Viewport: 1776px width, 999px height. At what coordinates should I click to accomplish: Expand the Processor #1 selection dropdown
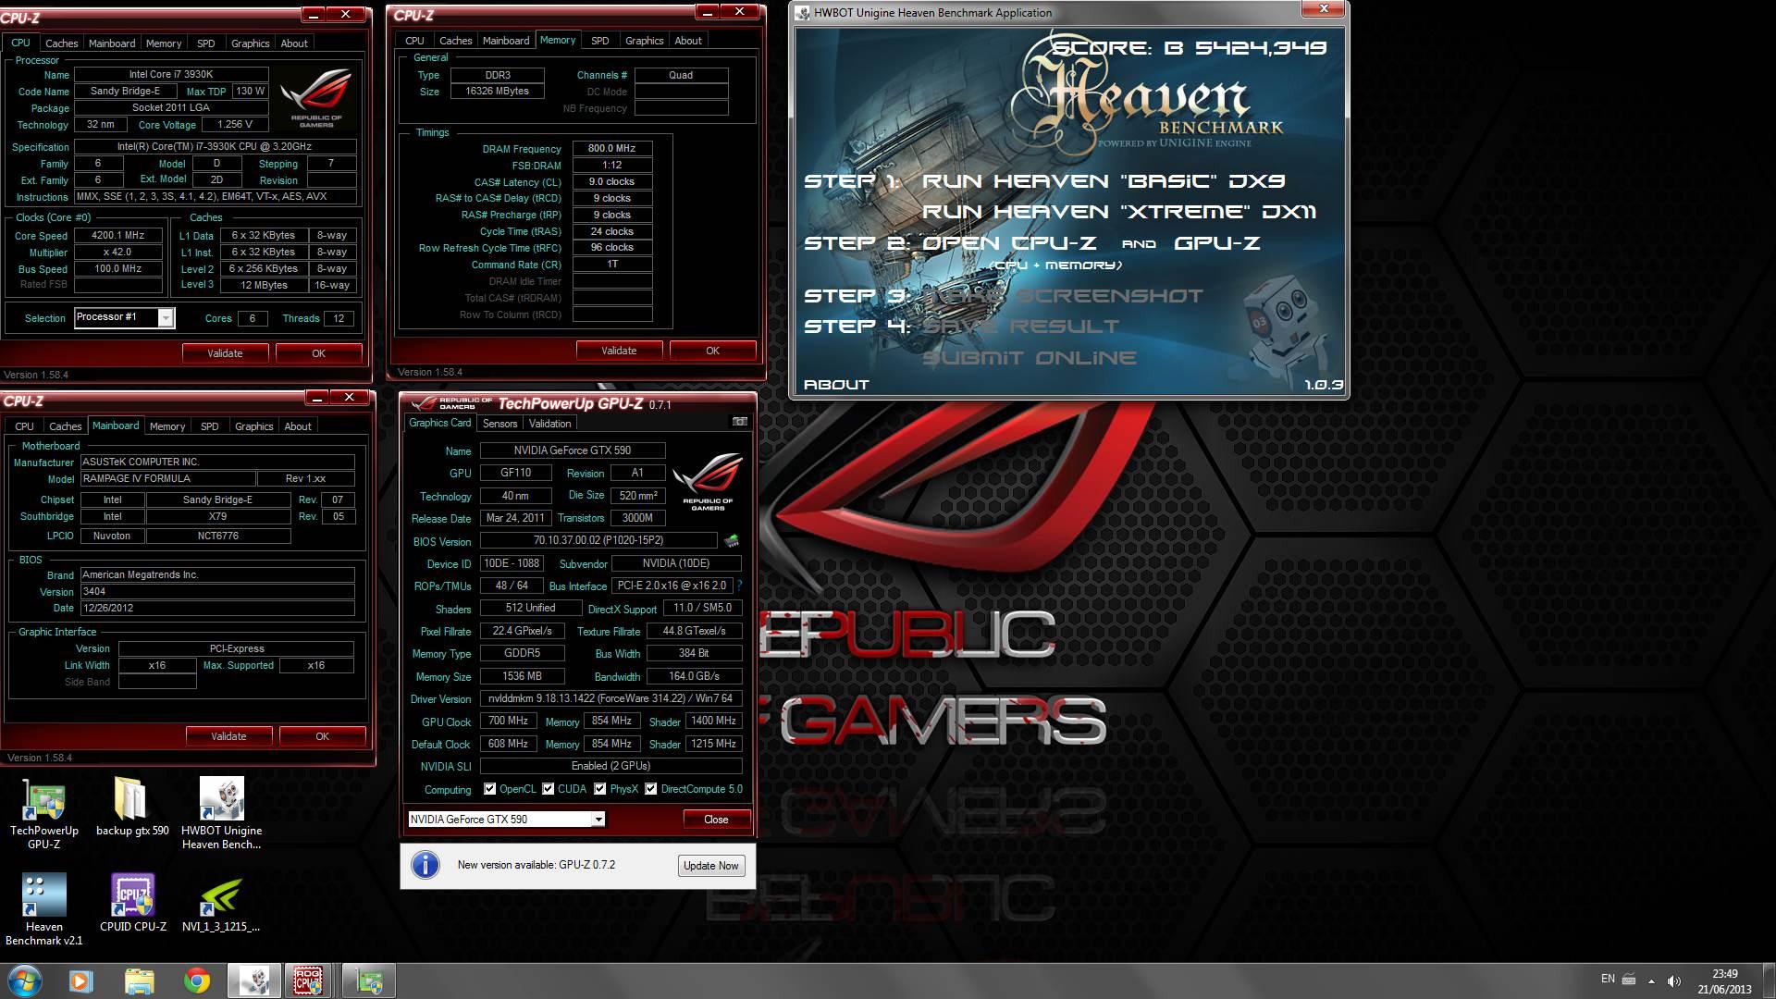166,318
